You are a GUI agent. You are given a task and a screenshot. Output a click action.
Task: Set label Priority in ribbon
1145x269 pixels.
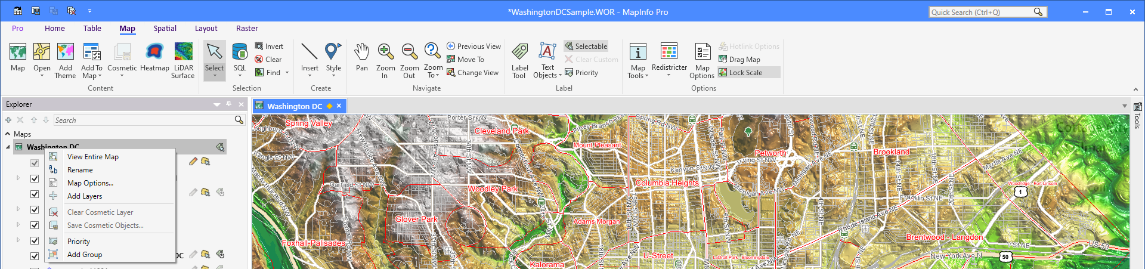coord(581,73)
